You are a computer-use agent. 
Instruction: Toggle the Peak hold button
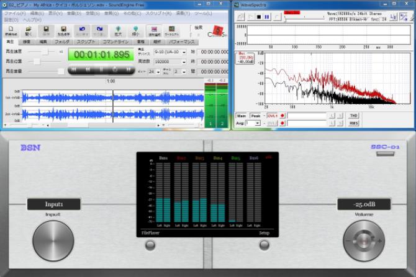coord(256,115)
